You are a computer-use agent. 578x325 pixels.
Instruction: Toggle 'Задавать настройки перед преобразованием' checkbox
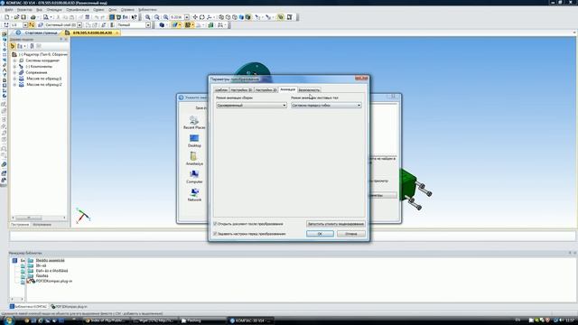tap(215, 234)
